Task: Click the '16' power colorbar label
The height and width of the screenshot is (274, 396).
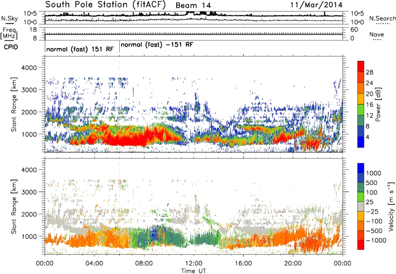Action: [369, 105]
